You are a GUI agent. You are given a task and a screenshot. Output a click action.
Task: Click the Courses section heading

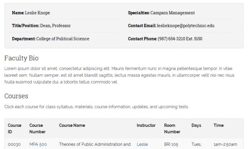coord(16,96)
